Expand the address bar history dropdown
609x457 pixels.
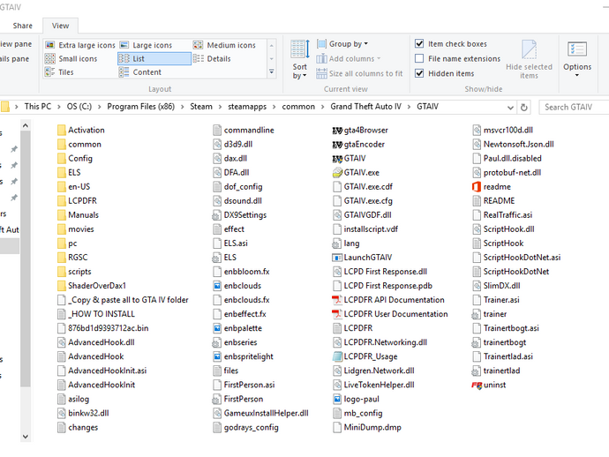tap(510, 108)
